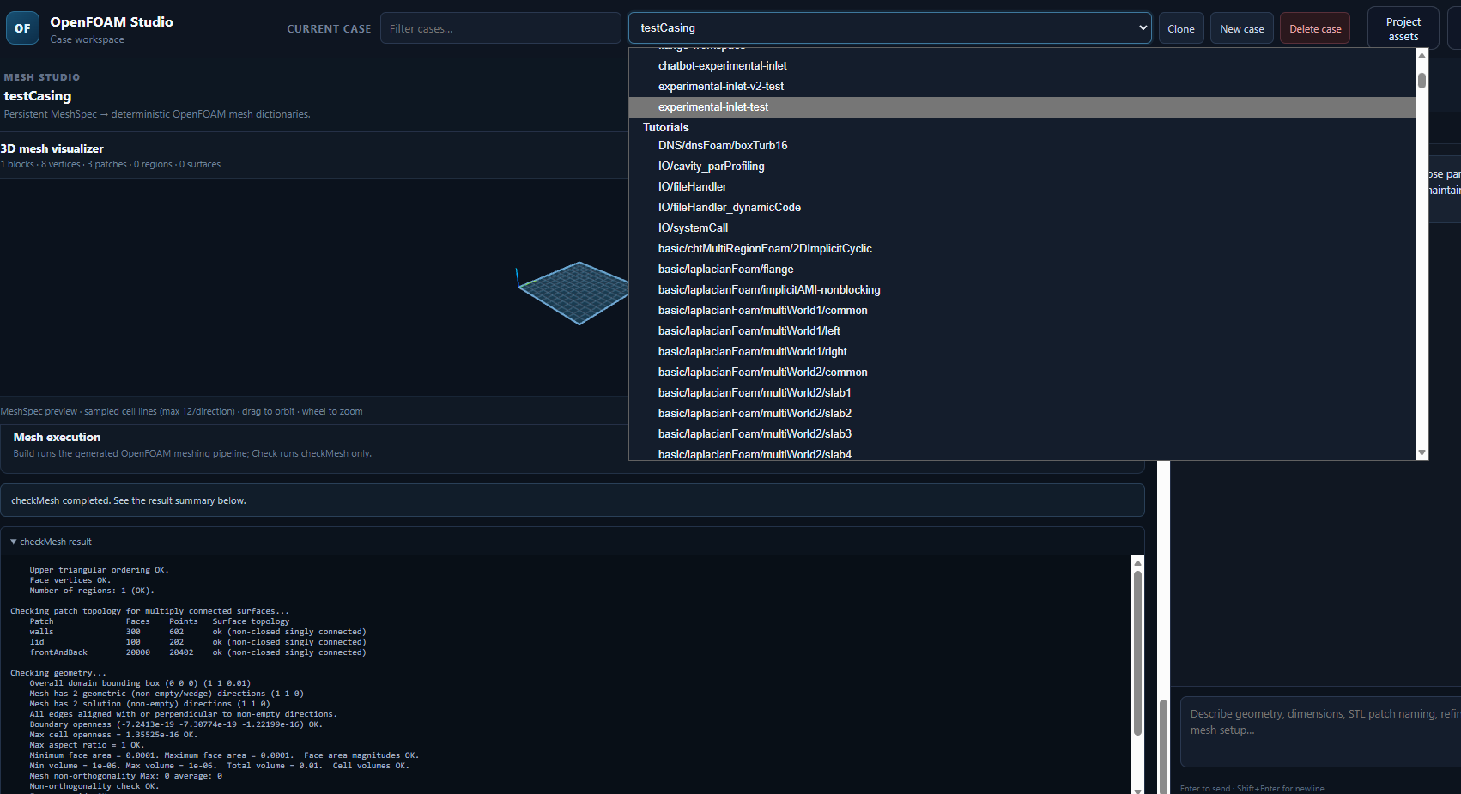Select basic/chtMultiRegionFoam/2DImplicitCyclic tutorial
Viewport: 1461px width, 794px height.
point(1021,249)
